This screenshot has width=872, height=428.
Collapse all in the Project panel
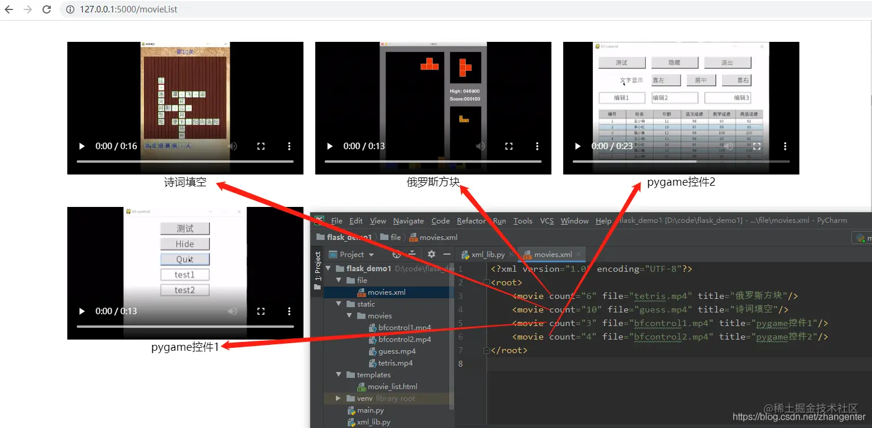412,255
